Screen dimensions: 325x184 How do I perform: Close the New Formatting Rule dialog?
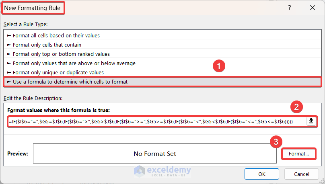(313, 8)
